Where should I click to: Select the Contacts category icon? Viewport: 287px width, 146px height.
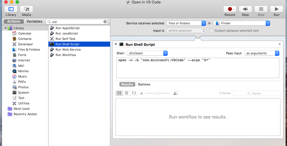point(14,39)
